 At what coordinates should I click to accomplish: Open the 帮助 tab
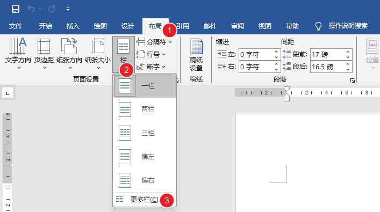[x=292, y=26]
